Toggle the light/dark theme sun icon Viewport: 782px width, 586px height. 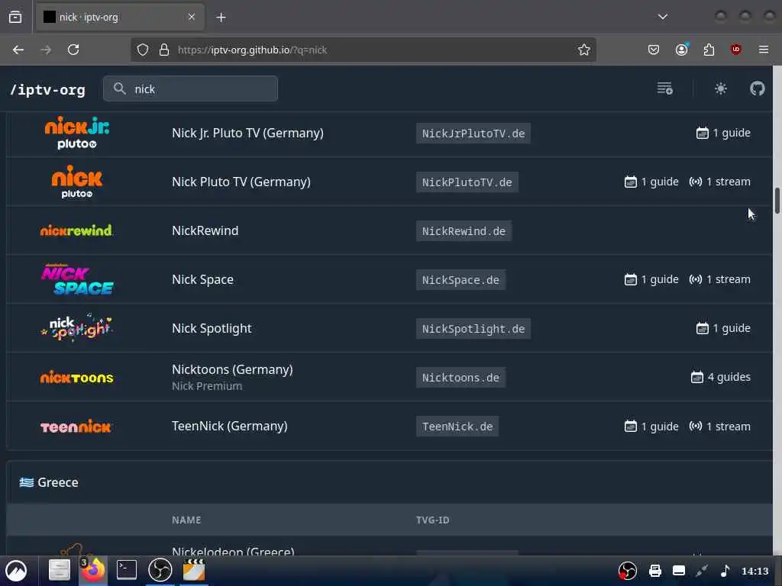[x=721, y=89]
